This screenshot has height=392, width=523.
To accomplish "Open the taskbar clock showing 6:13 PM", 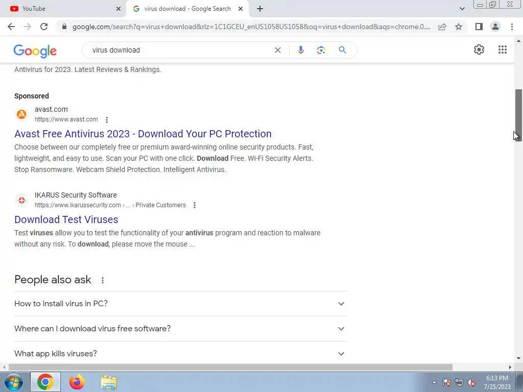I will click(x=497, y=382).
